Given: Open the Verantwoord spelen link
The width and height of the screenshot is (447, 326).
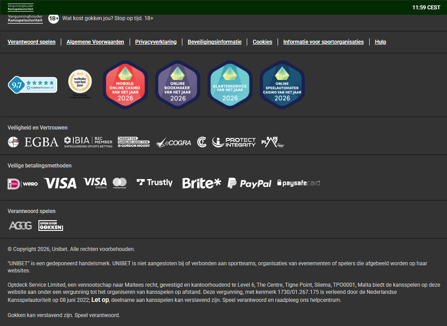Looking at the screenshot, I should tap(31, 42).
